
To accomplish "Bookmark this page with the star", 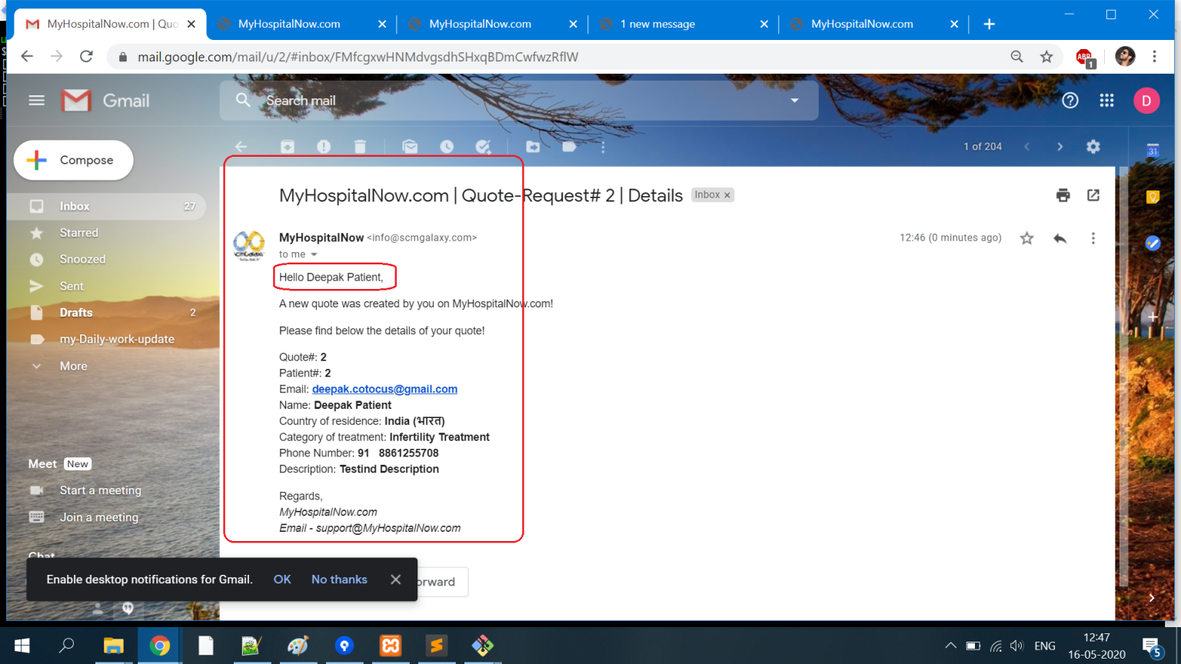I will click(x=1046, y=56).
